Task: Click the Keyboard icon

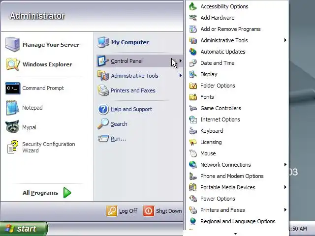Action: [x=193, y=131]
